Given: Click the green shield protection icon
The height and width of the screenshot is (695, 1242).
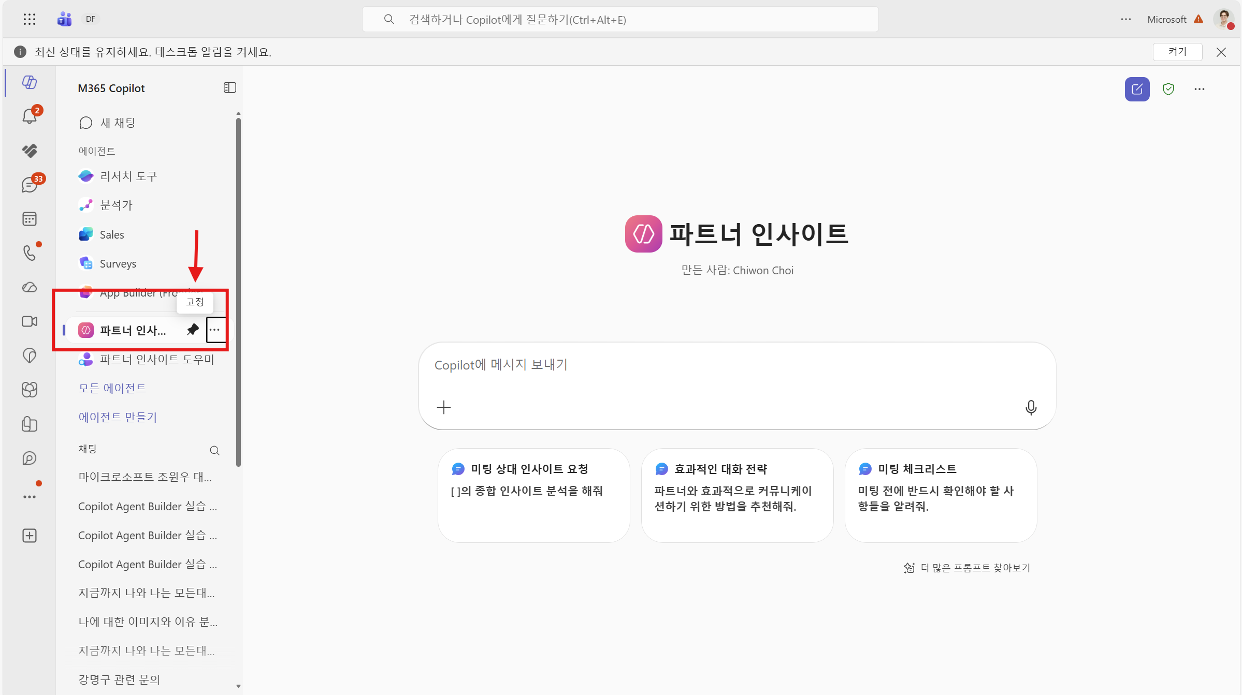Looking at the screenshot, I should 1168,89.
